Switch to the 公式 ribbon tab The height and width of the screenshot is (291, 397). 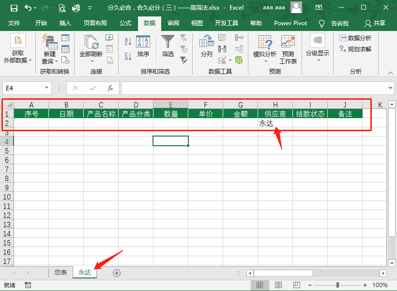[x=124, y=23]
